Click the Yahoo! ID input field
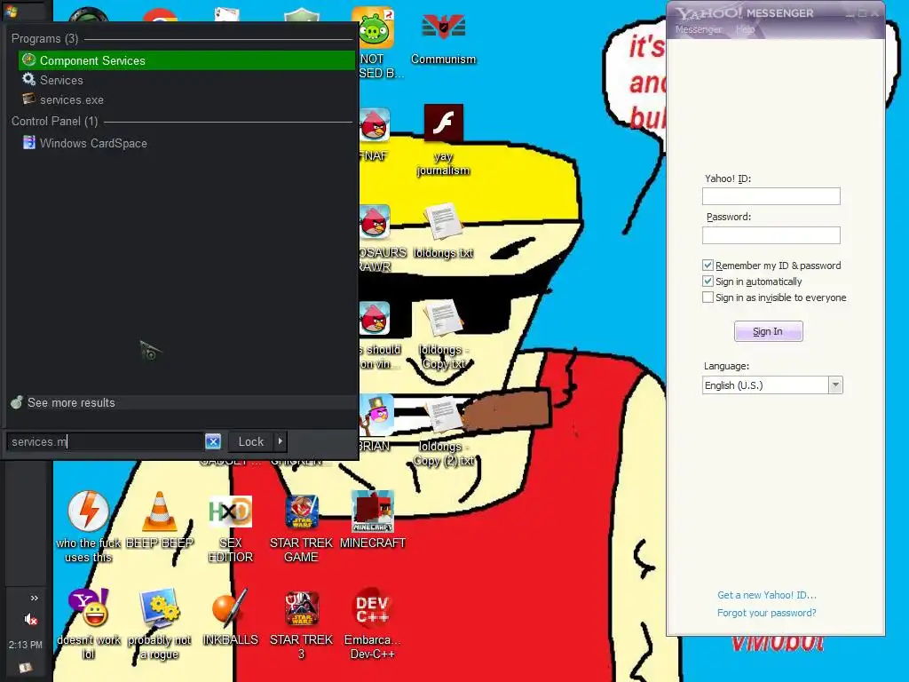This screenshot has width=909, height=682. tap(771, 196)
